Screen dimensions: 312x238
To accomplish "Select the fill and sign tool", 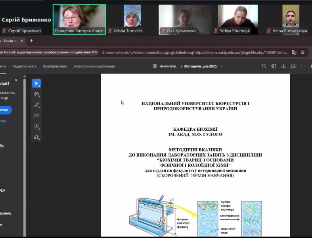I will click(x=36, y=137).
